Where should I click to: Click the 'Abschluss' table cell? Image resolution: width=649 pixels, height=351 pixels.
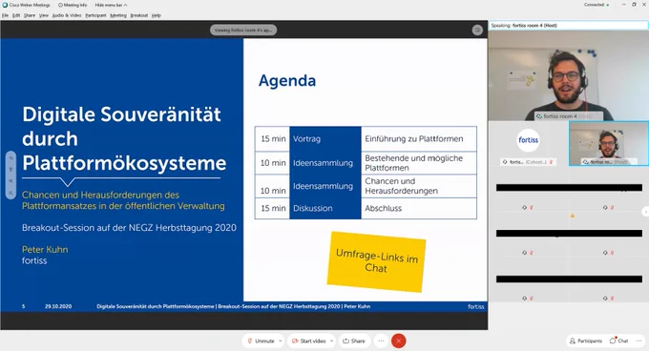tap(419, 208)
